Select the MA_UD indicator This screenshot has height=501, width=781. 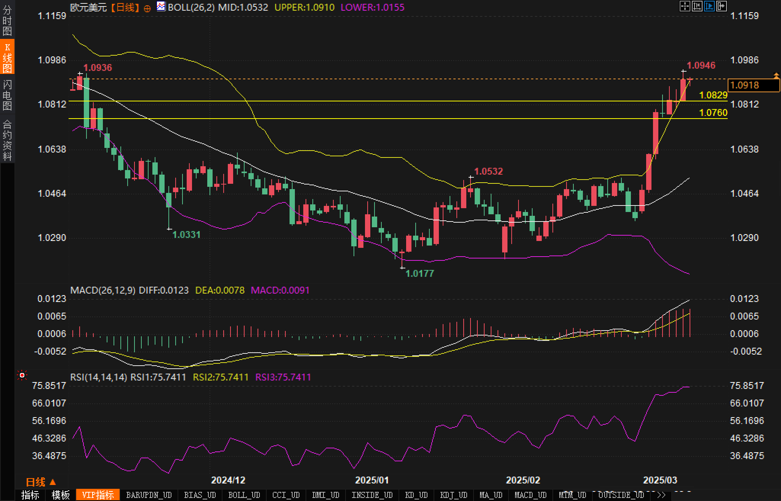click(x=491, y=495)
